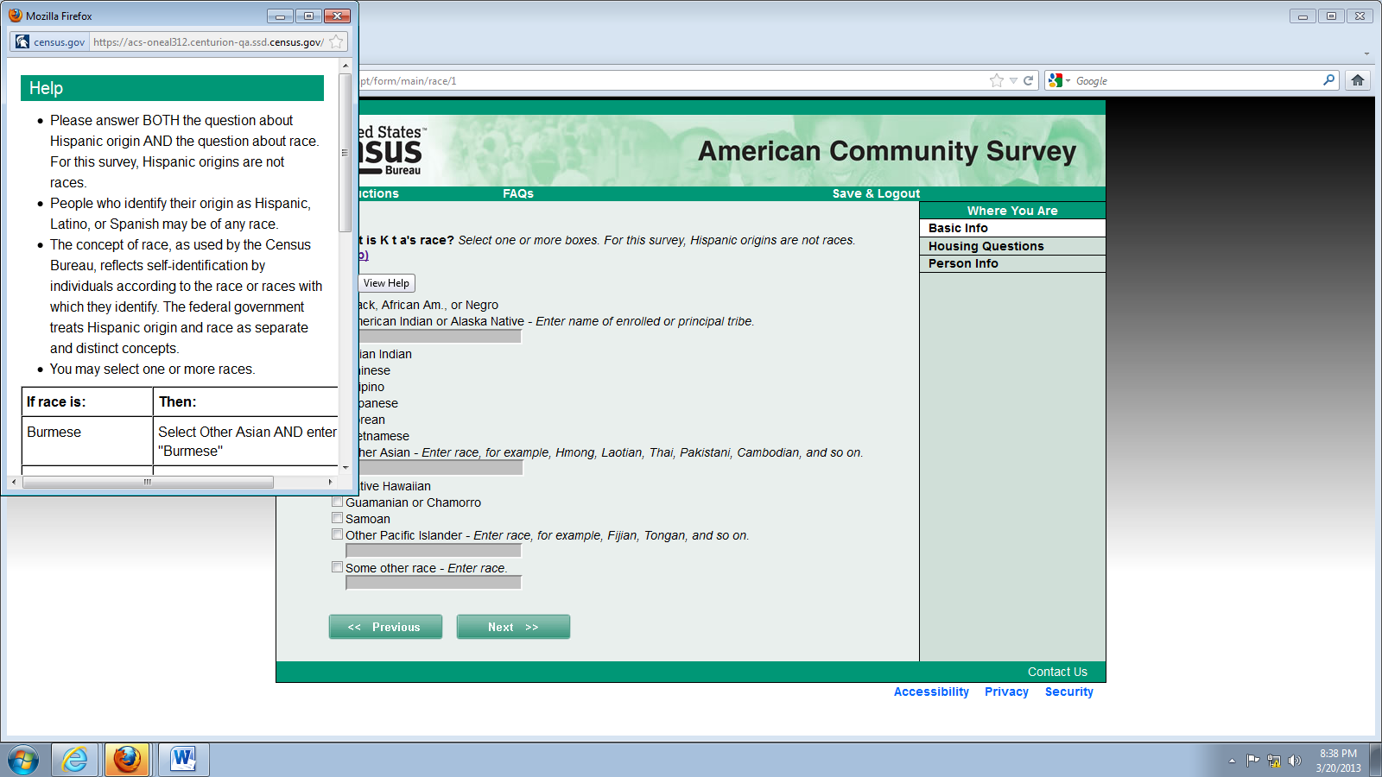Screen dimensions: 1382x777
Task: Check the Guamanian or Chamorro box
Action: [338, 502]
